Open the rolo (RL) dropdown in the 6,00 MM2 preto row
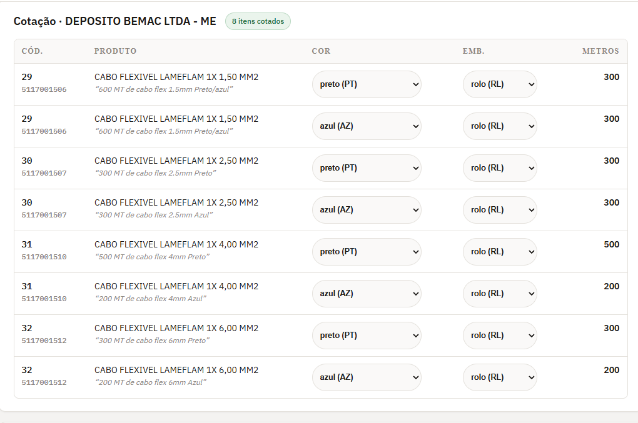638x423 pixels. 500,336
